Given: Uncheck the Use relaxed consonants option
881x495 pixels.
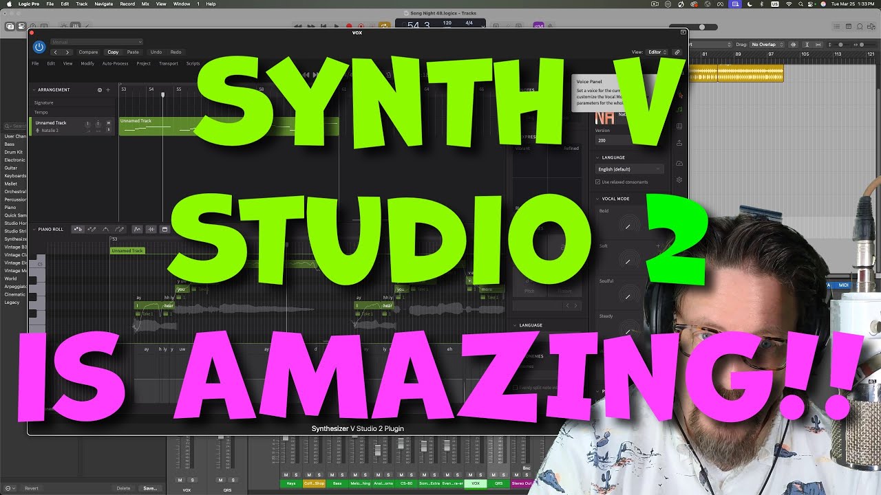Looking at the screenshot, I should pyautogui.click(x=597, y=181).
